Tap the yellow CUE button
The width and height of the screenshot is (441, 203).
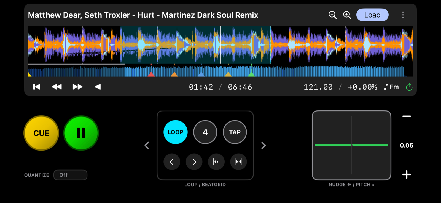pyautogui.click(x=41, y=133)
